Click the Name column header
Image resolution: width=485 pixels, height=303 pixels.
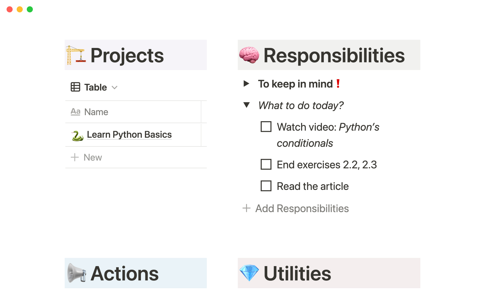pyautogui.click(x=96, y=112)
